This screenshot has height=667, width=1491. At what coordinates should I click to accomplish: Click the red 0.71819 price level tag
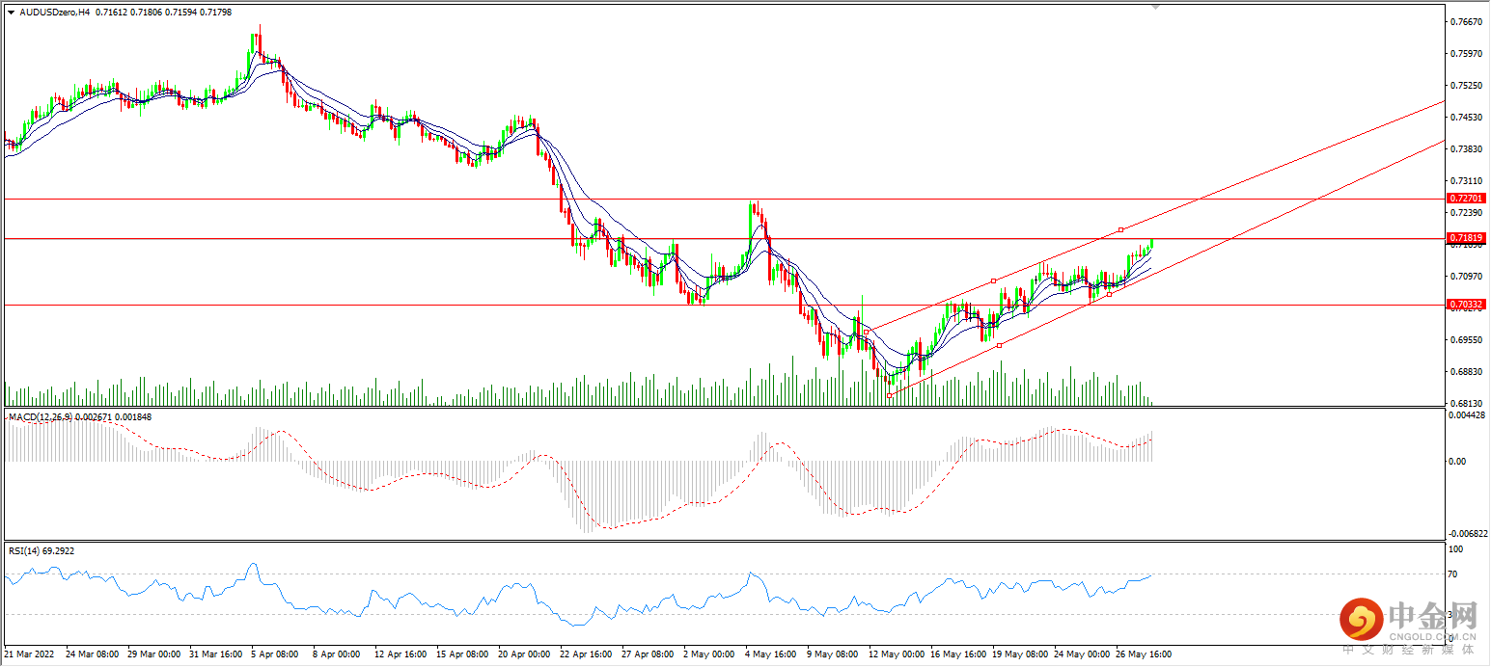click(x=1467, y=238)
